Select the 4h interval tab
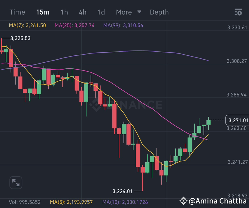Viewport: 249px width, 208px height. click(82, 12)
